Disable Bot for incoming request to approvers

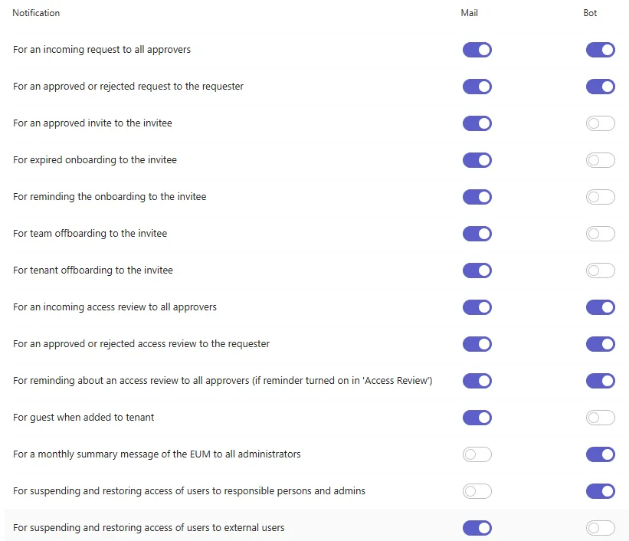600,50
